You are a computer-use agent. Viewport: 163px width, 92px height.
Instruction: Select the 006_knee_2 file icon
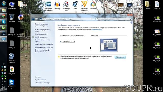click(x=157, y=45)
